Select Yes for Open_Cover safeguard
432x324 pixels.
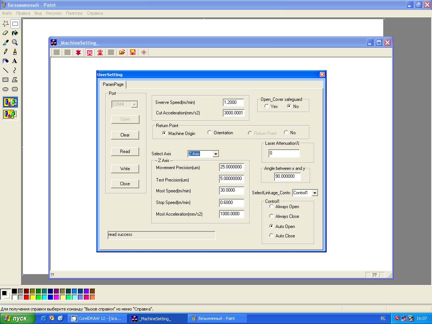pos(267,106)
